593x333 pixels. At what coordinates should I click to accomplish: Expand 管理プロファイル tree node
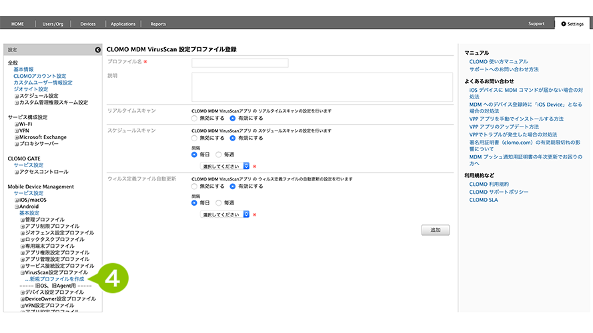(x=22, y=220)
